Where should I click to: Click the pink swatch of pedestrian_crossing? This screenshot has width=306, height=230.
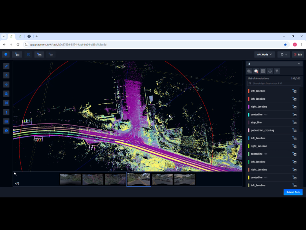click(x=249, y=130)
